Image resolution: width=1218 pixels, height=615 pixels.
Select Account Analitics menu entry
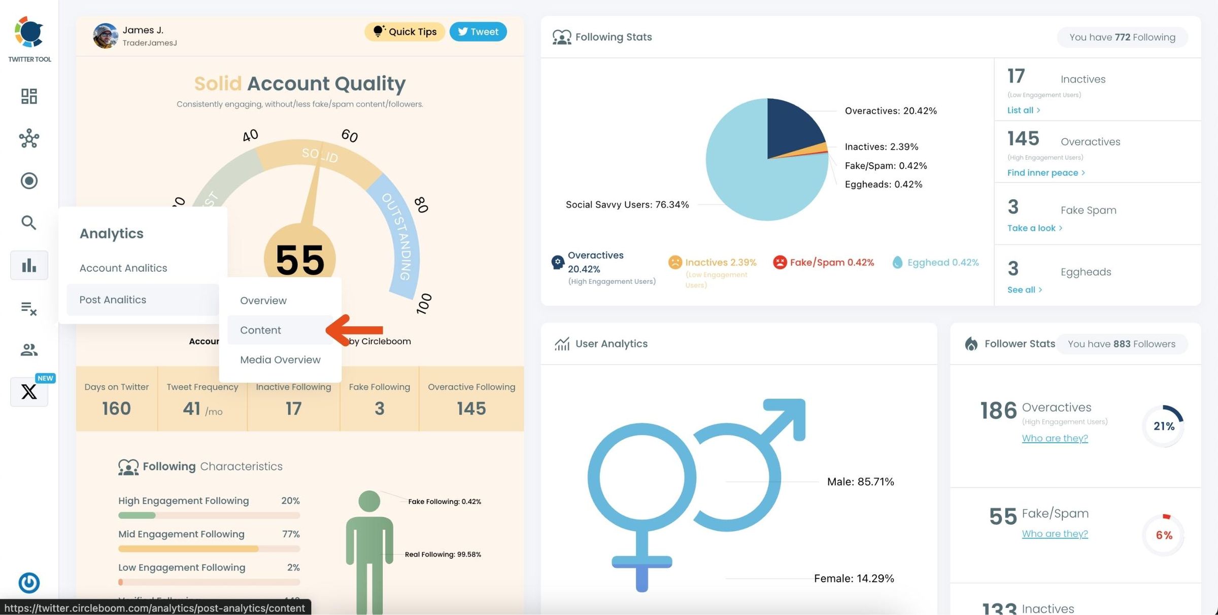pyautogui.click(x=123, y=268)
